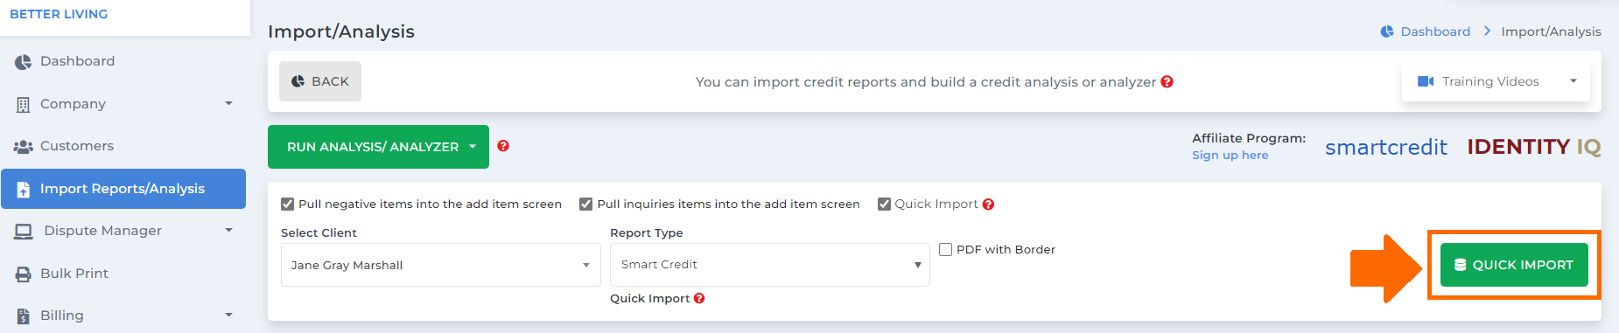Click the Dispute Manager laptop icon
The height and width of the screenshot is (333, 1619).
24,232
